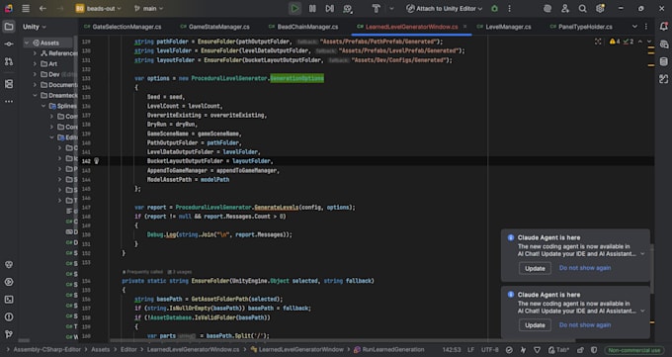This screenshot has width=672, height=357.
Task: Show more tool windows ellipsis
Action: pos(9,102)
